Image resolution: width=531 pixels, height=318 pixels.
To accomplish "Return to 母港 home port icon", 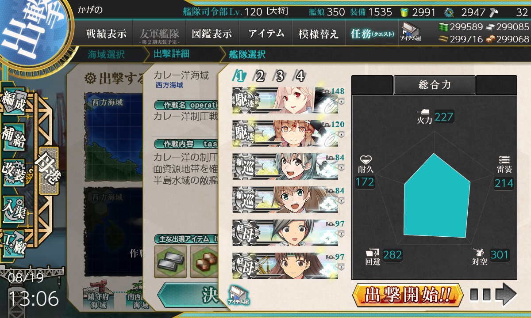I will pos(49,170).
